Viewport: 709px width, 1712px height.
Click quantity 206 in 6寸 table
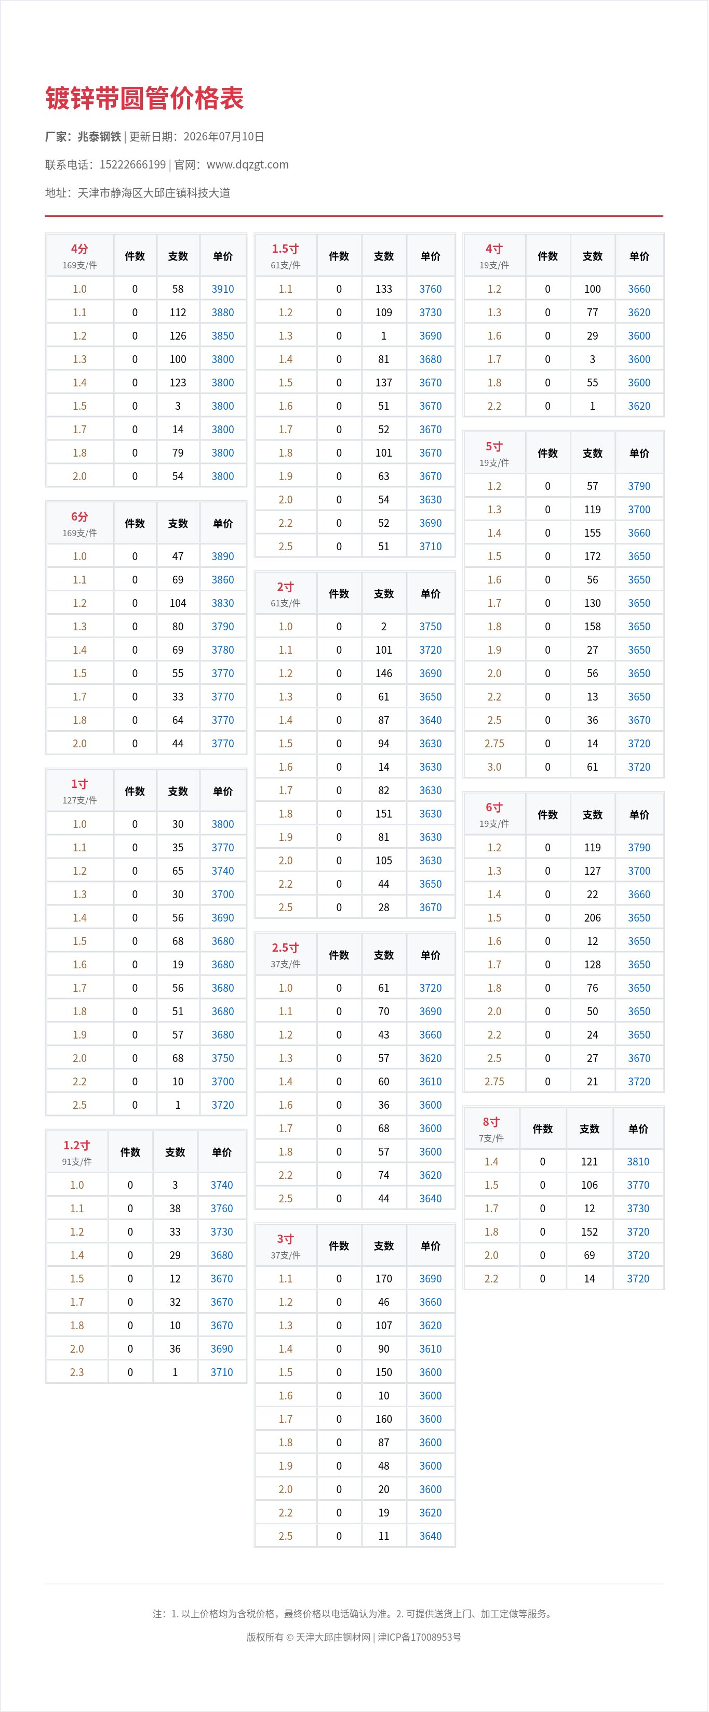pyautogui.click(x=592, y=918)
